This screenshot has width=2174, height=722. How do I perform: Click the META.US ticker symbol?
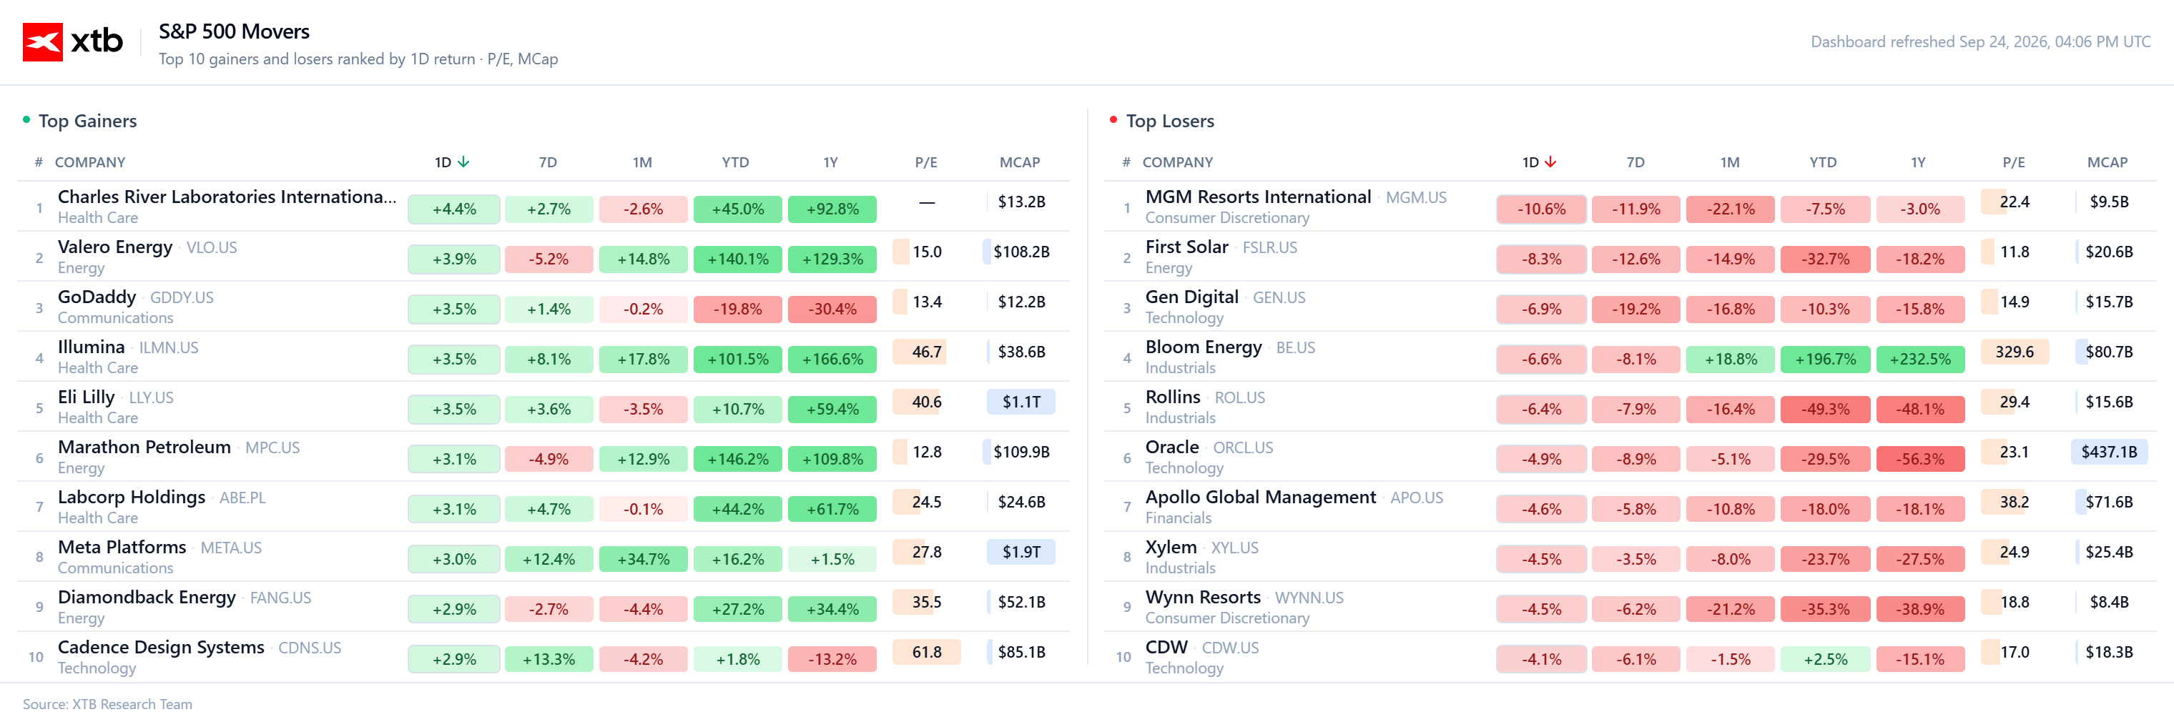tap(231, 548)
